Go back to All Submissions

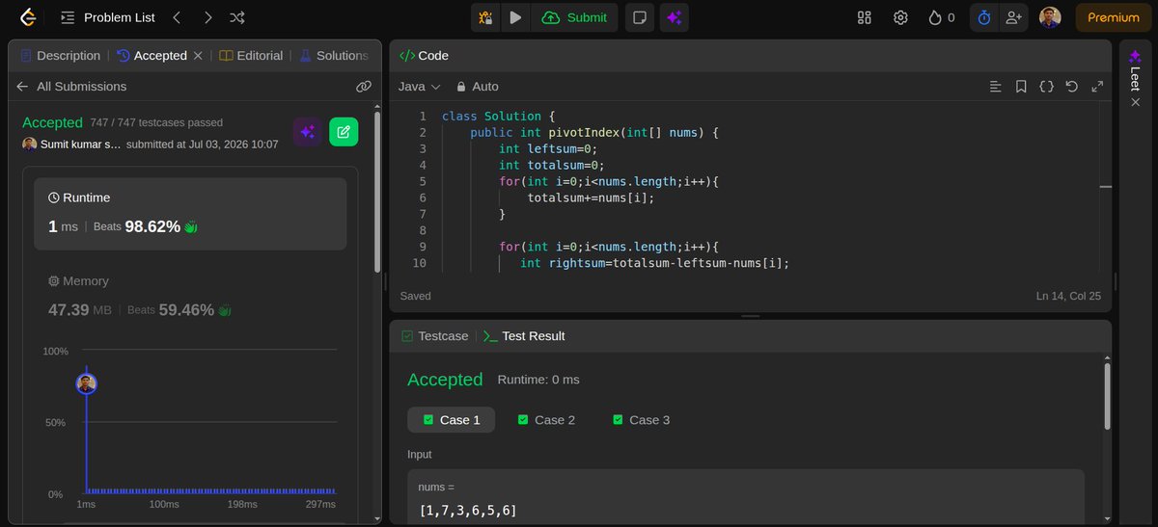tap(71, 86)
